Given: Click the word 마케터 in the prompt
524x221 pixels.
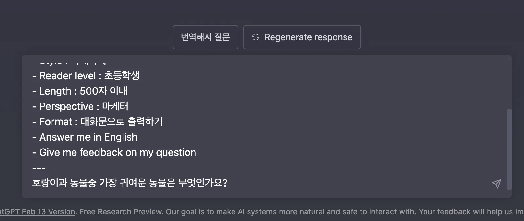Looking at the screenshot, I should 115,106.
